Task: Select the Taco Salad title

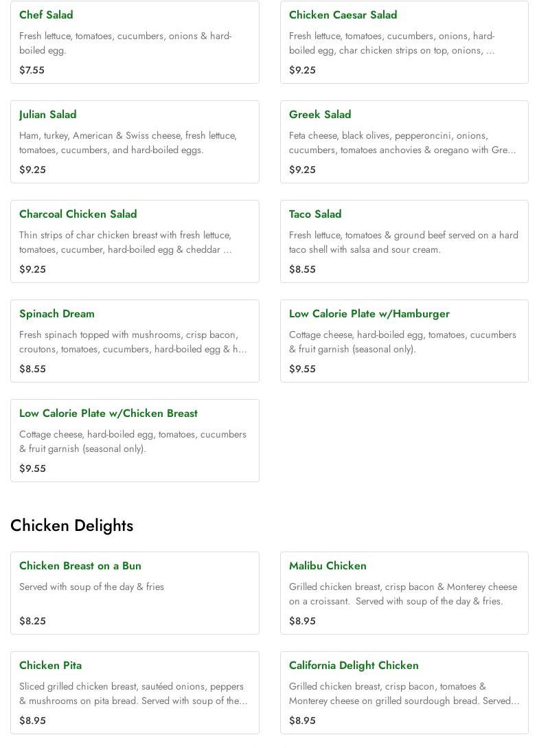Action: pos(315,214)
